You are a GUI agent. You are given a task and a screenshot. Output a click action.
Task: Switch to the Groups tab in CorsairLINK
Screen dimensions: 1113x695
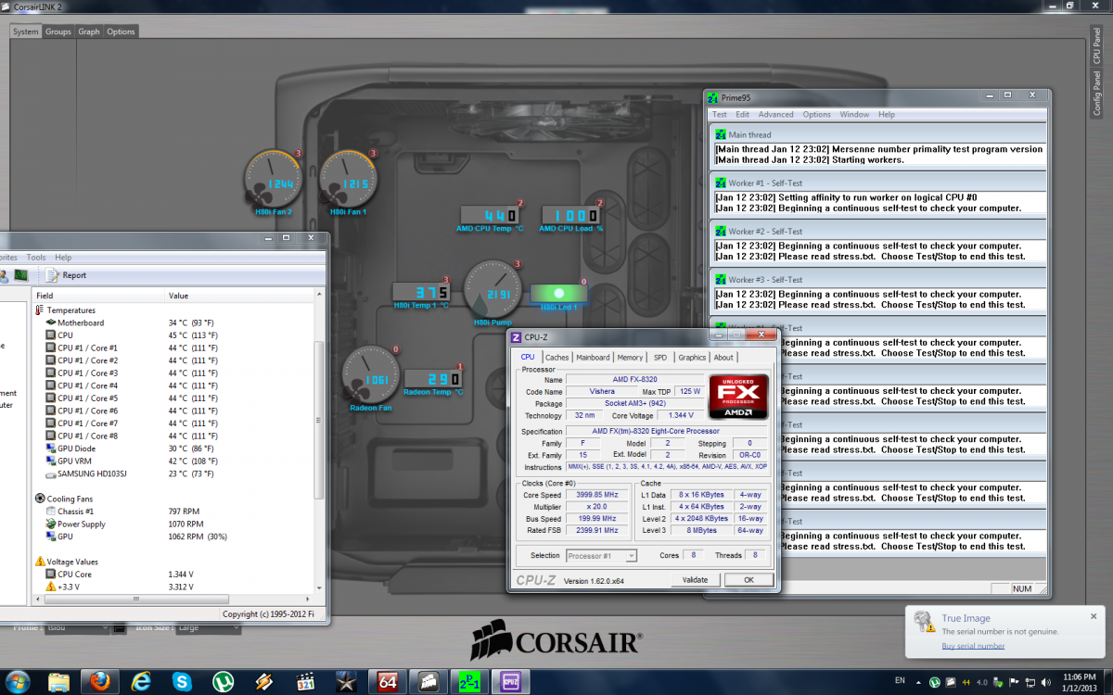58,32
